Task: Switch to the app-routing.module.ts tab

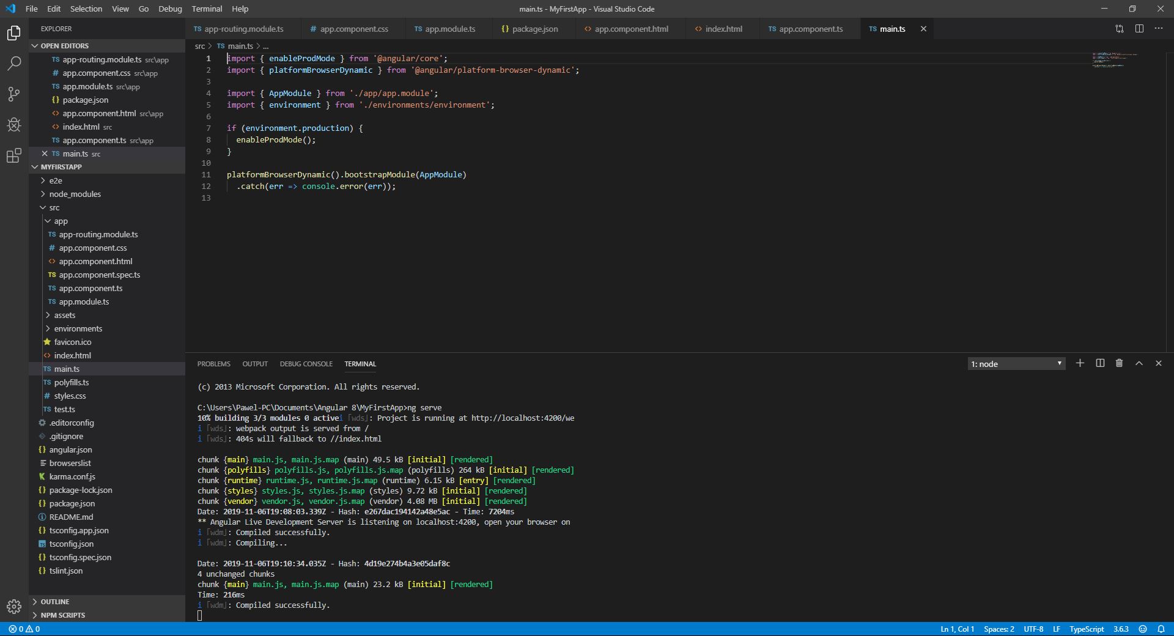Action: point(243,29)
